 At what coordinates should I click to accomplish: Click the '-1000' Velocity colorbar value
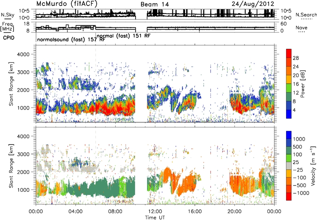pos(301,193)
